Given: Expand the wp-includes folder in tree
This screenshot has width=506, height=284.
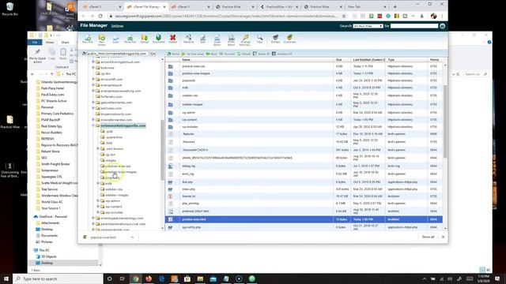Looking at the screenshot, I should click(x=98, y=212).
